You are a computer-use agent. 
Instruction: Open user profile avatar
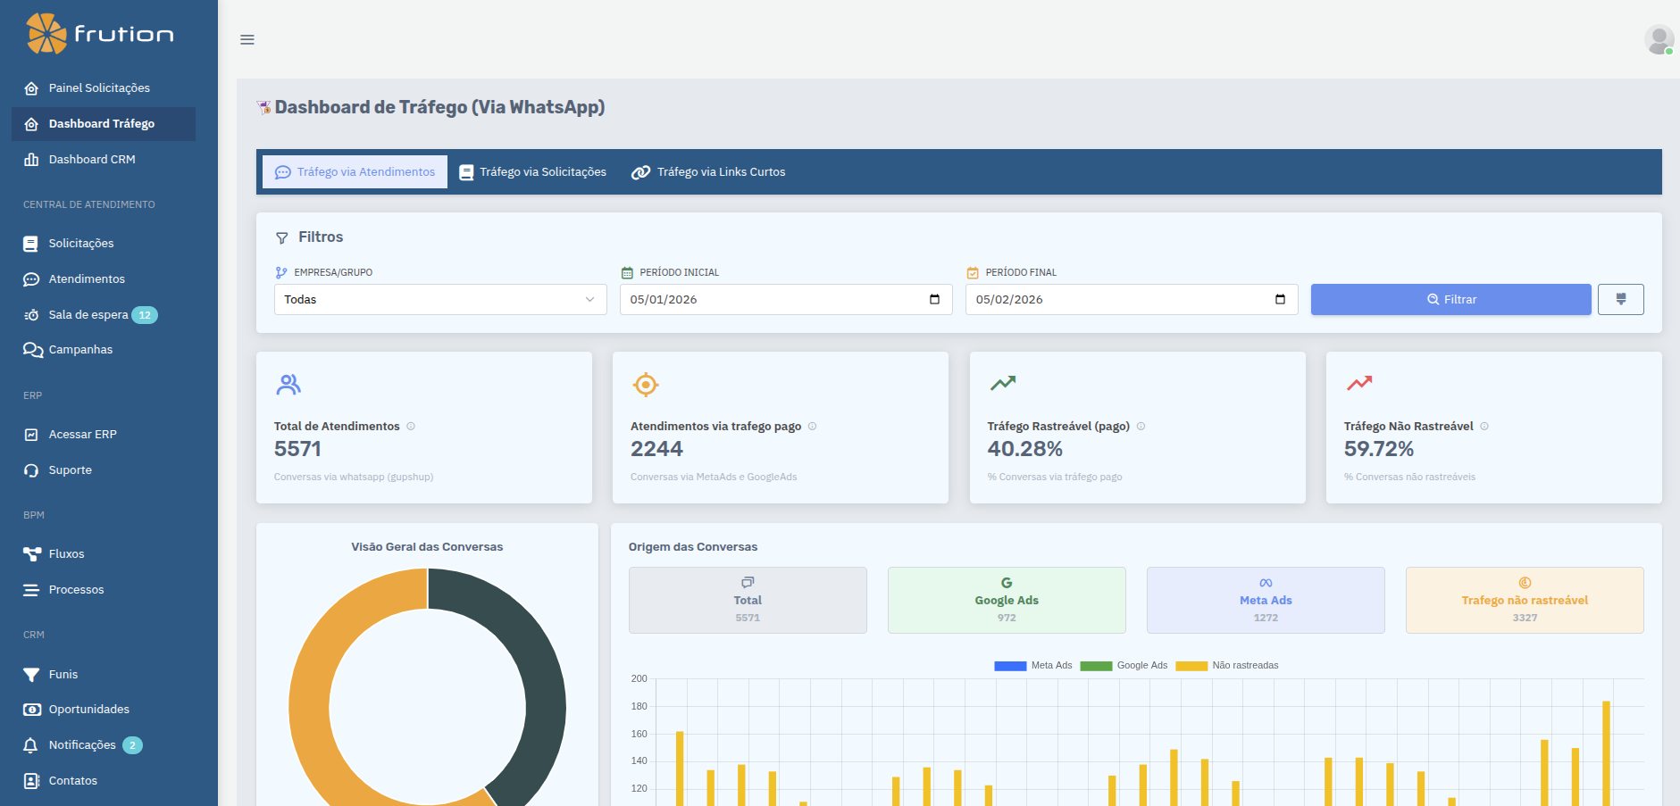coord(1659,39)
